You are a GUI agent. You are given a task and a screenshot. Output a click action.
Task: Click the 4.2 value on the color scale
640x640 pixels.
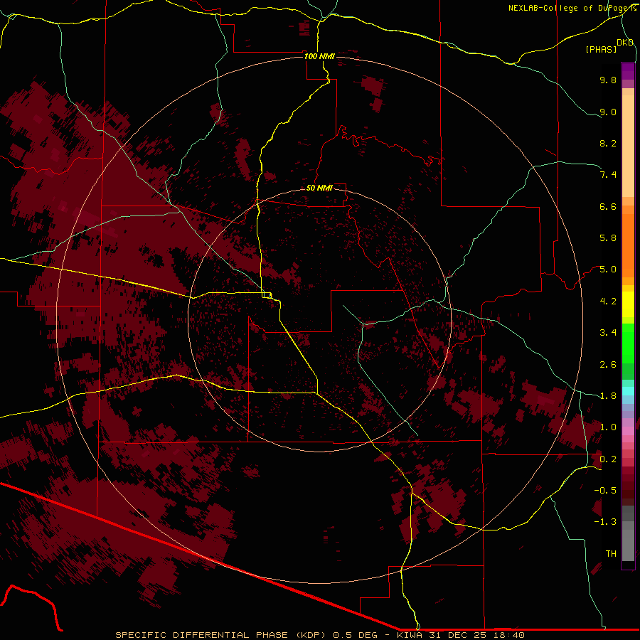(x=608, y=302)
